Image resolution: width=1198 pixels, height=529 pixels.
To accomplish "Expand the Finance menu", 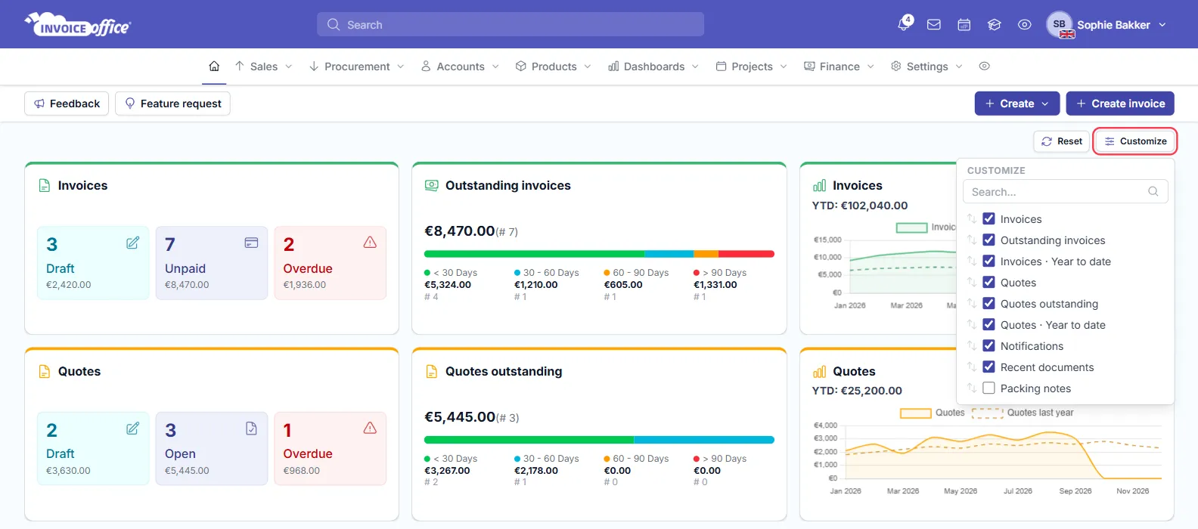I will [x=839, y=67].
